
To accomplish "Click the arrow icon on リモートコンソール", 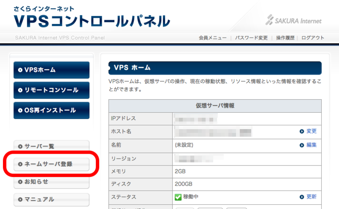I will pyautogui.click(x=20, y=90).
